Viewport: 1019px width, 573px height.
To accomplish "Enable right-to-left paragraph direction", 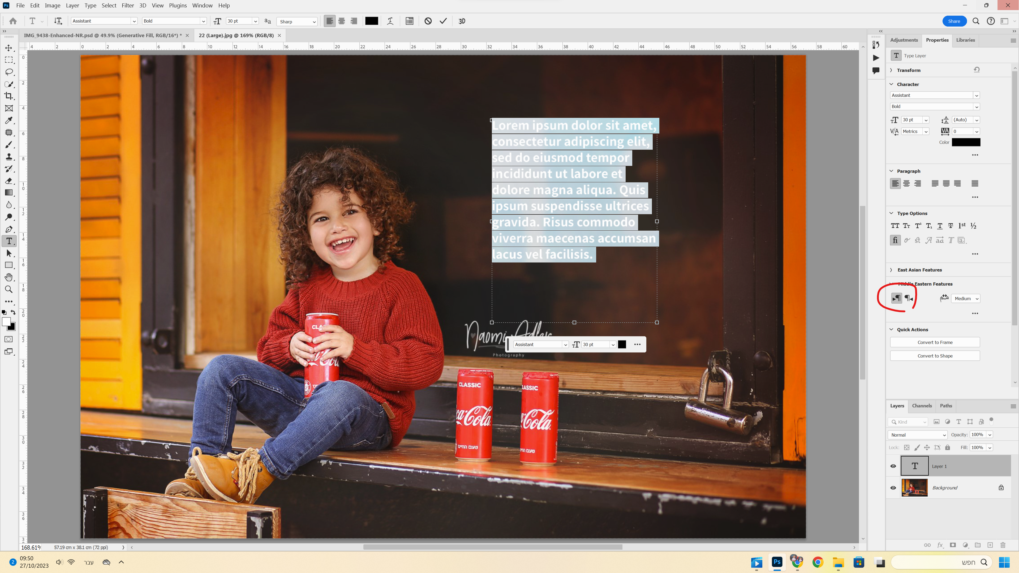I will coord(909,298).
